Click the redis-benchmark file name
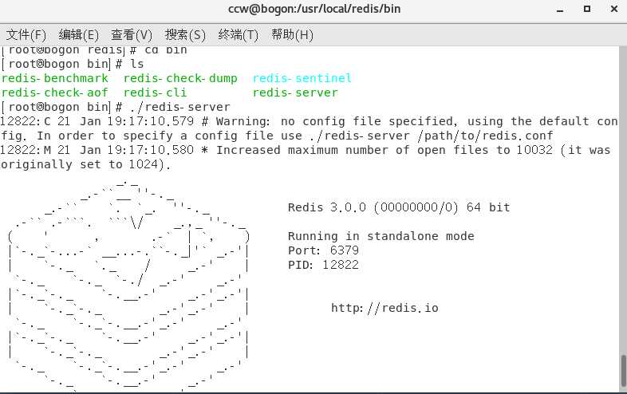The height and width of the screenshot is (394, 627). coord(55,78)
